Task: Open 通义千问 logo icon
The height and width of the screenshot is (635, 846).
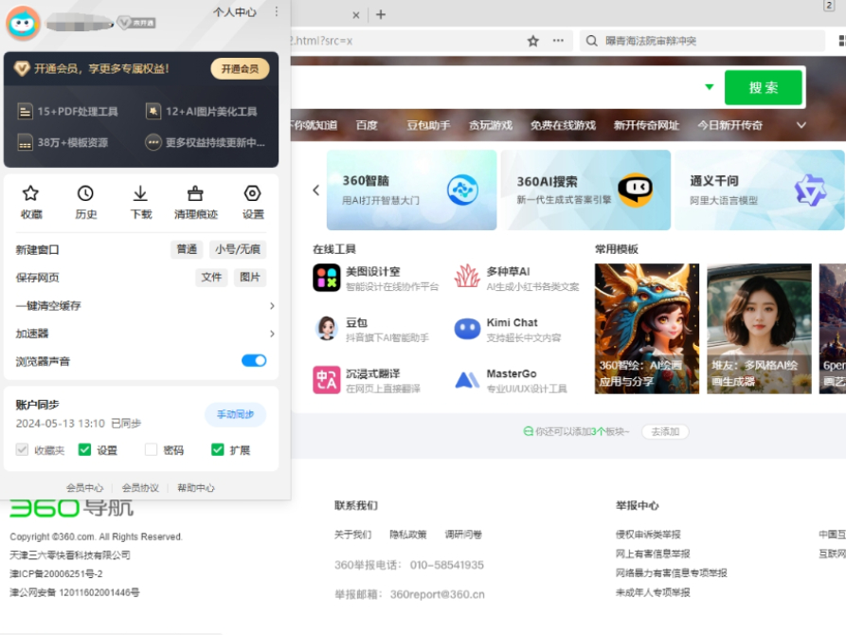Action: (810, 190)
